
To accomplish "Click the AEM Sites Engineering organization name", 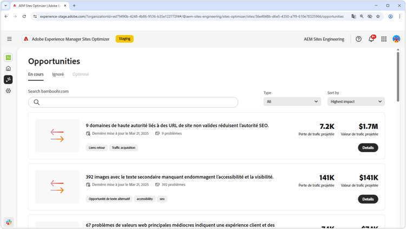I will pos(324,39).
